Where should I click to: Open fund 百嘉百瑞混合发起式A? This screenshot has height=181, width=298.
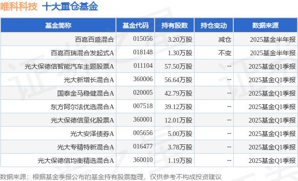[82, 53]
